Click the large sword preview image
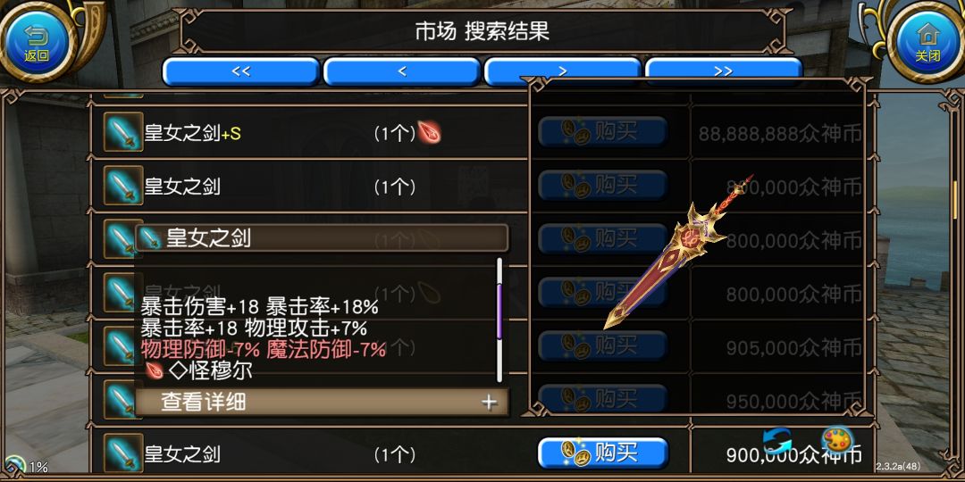The image size is (965, 482). (x=679, y=252)
